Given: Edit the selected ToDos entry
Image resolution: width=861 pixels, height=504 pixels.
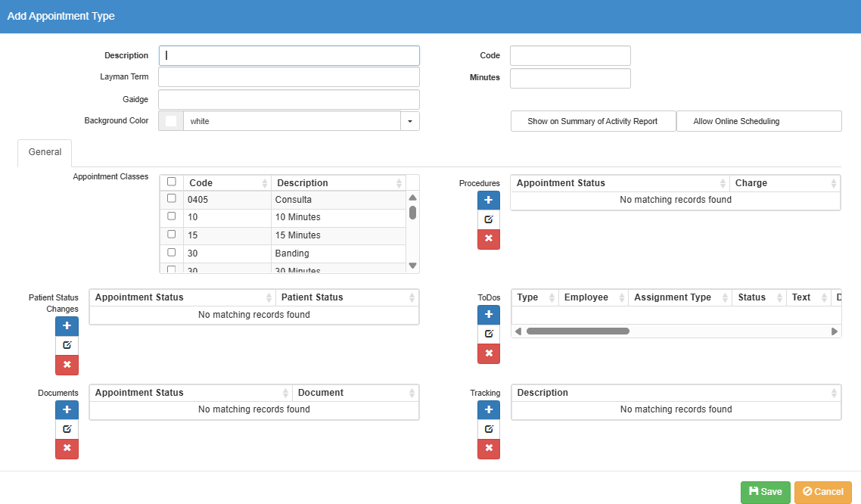Looking at the screenshot, I should (x=488, y=334).
